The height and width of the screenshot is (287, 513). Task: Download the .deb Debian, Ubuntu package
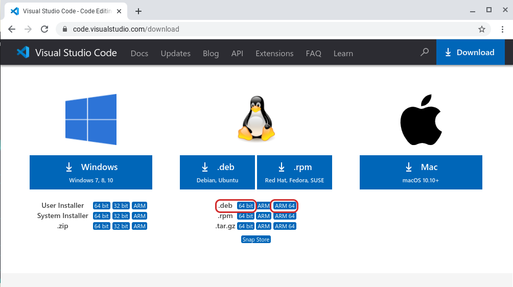click(x=217, y=173)
